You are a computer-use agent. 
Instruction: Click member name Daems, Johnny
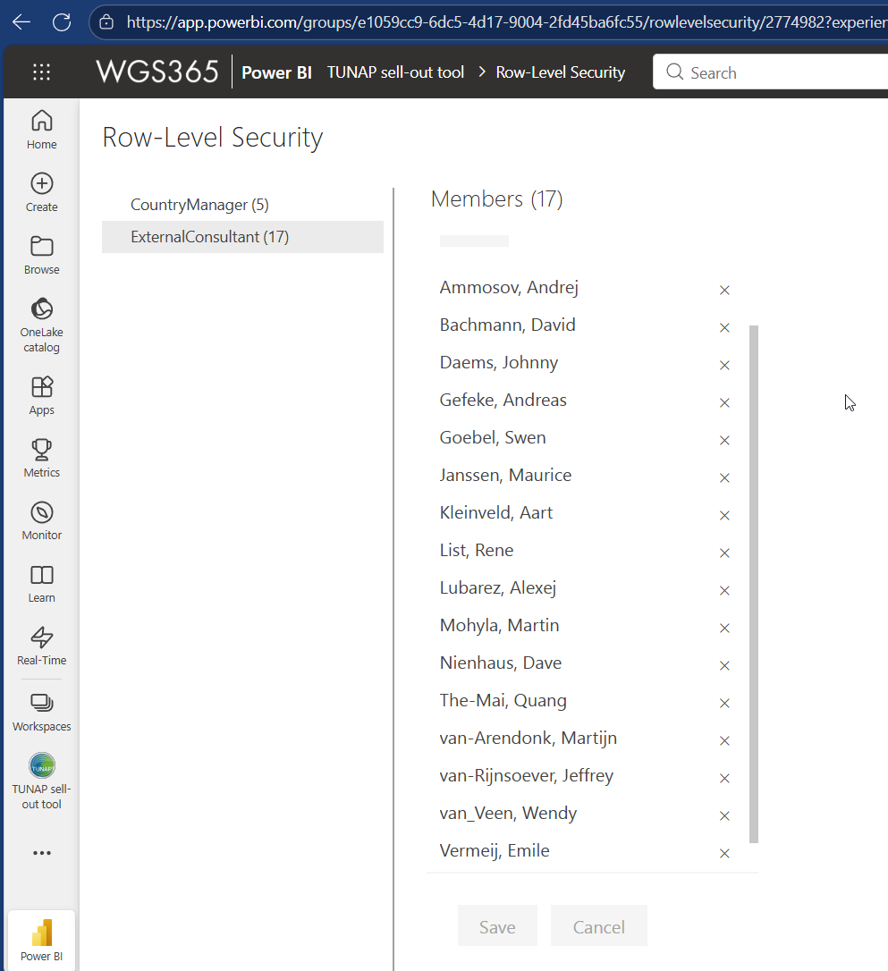(x=498, y=362)
